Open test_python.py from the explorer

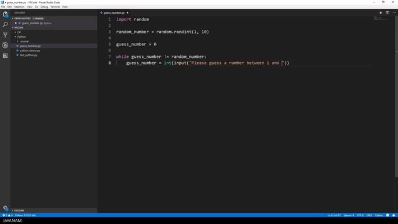click(x=29, y=55)
